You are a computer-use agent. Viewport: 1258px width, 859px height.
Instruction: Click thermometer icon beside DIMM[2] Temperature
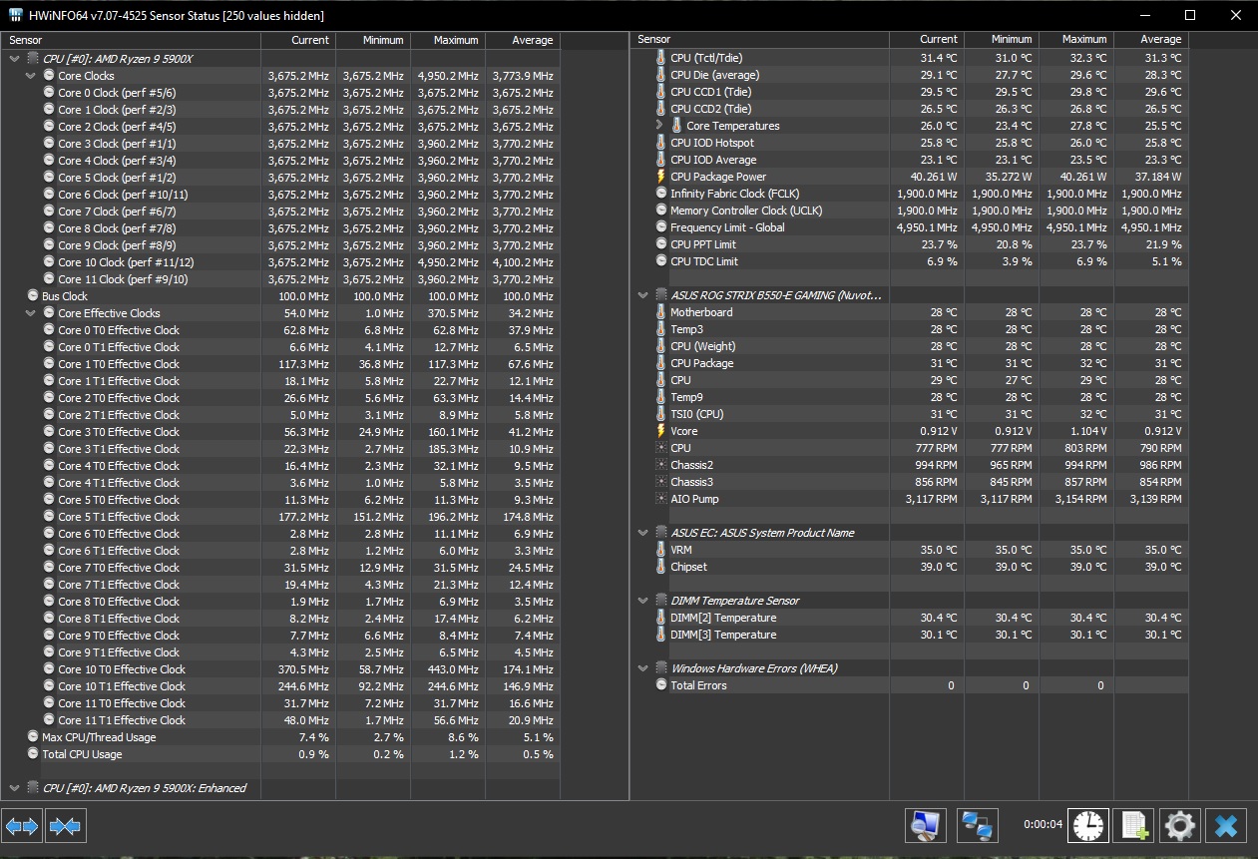point(660,618)
